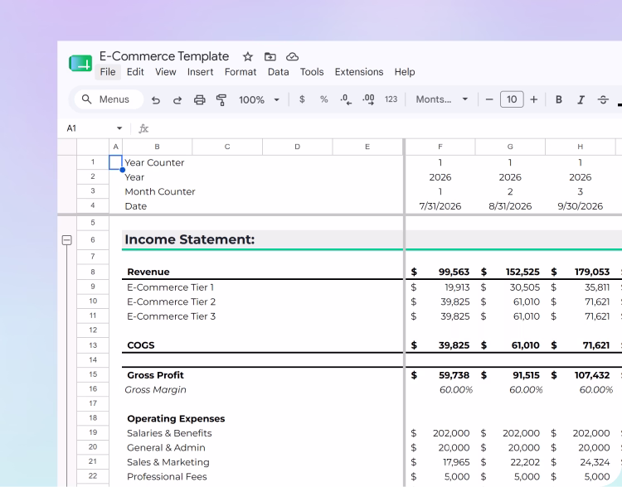The width and height of the screenshot is (622, 487).
Task: Toggle Bold formatting
Action: click(x=558, y=99)
